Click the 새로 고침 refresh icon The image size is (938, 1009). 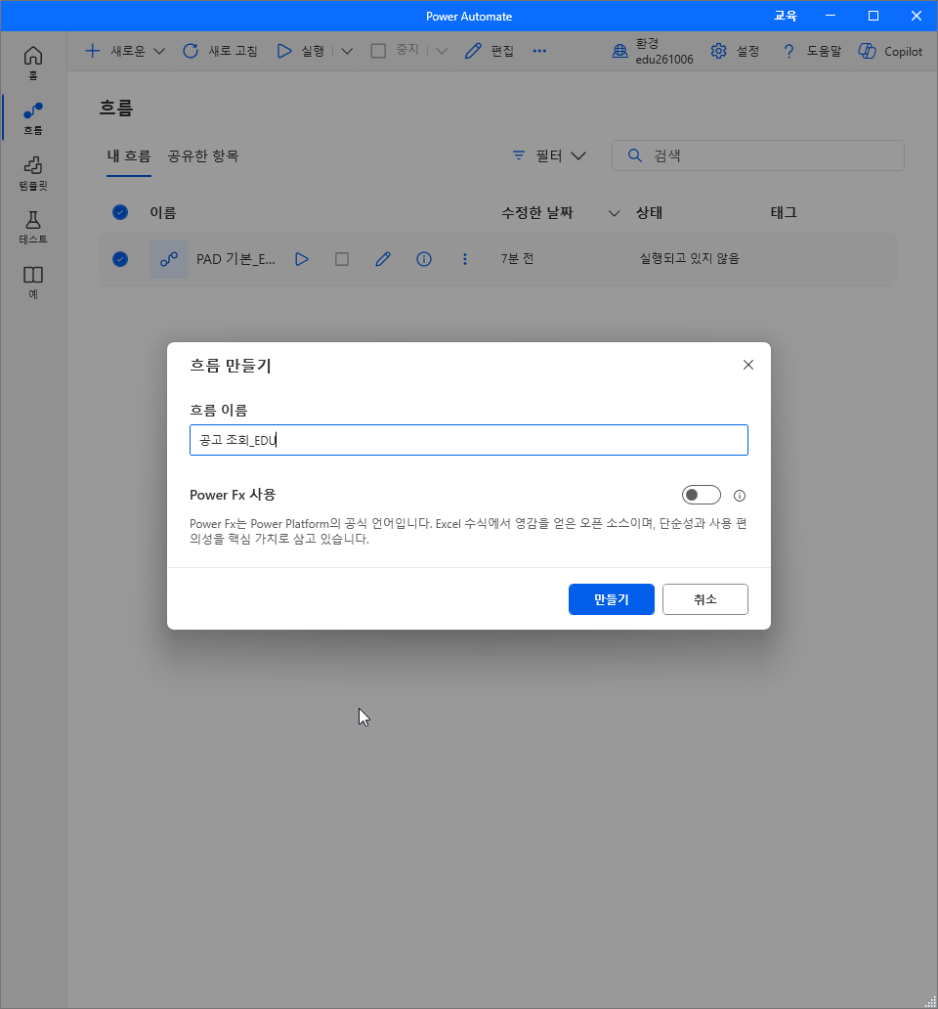click(x=191, y=51)
